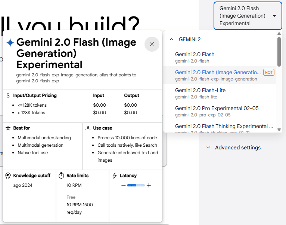Click the '10 RPM' rate limit value

click(74, 185)
